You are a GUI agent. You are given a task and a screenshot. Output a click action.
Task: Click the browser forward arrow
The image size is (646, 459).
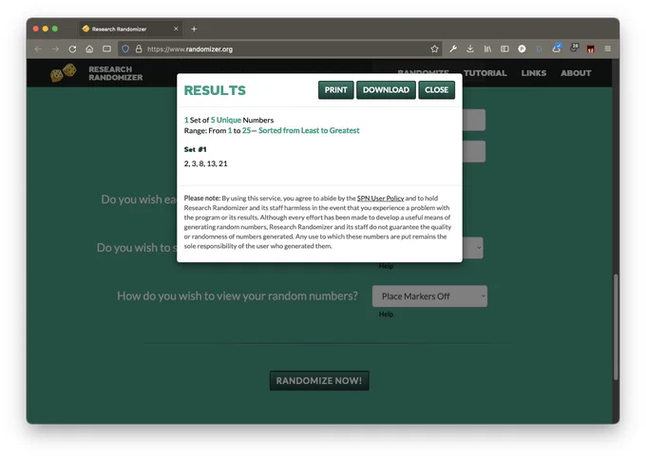pos(55,49)
